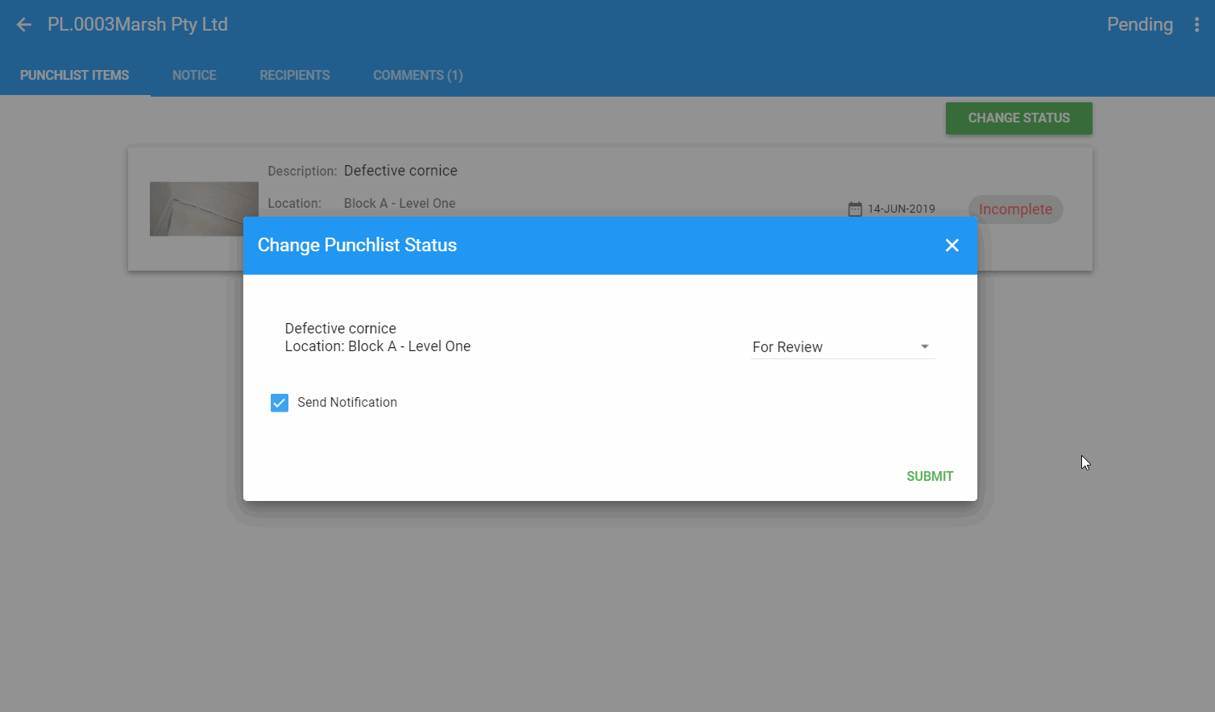Click the Pending status label in header

pyautogui.click(x=1139, y=25)
